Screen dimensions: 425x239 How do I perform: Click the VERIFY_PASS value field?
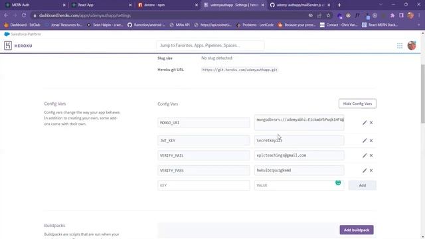(x=299, y=170)
